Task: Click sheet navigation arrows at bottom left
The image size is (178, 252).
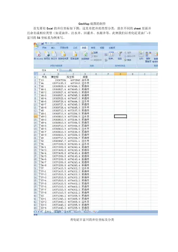Action: pos(38,212)
